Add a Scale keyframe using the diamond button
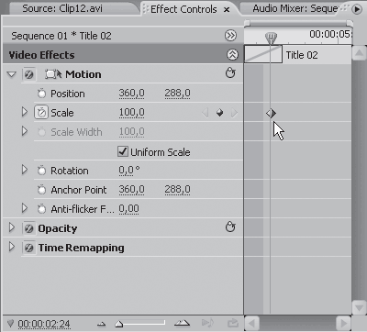The width and height of the screenshot is (367, 332). click(x=219, y=113)
